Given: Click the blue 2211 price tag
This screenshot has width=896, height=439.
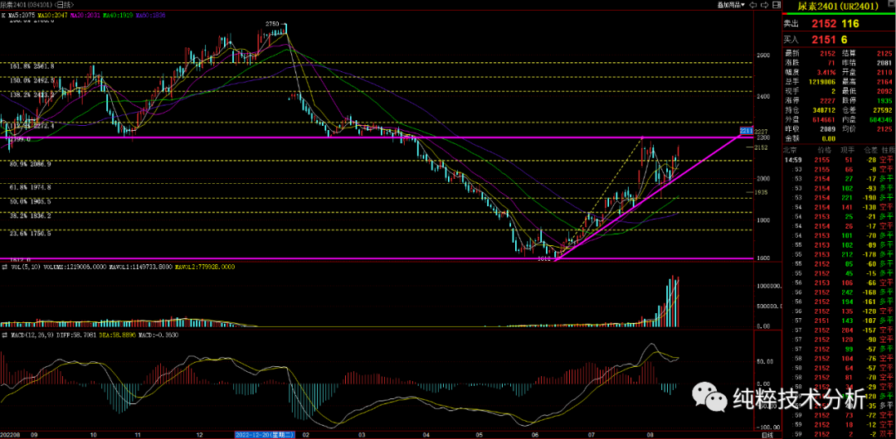Looking at the screenshot, I should pyautogui.click(x=747, y=131).
